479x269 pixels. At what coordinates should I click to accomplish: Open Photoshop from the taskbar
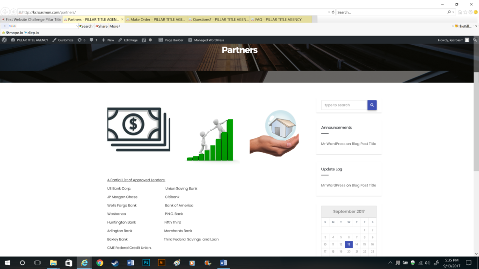[x=146, y=263]
